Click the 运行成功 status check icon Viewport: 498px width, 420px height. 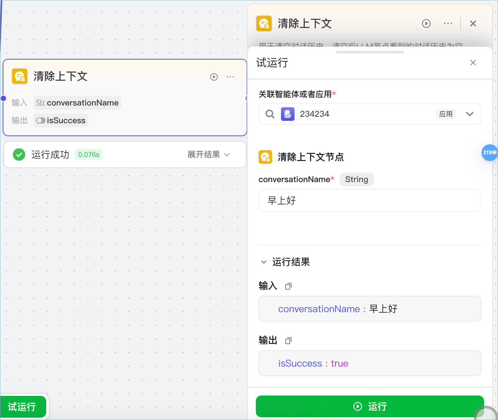19,155
